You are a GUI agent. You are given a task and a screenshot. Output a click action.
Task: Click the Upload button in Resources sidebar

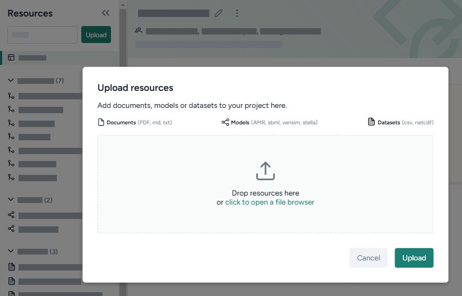click(x=96, y=35)
